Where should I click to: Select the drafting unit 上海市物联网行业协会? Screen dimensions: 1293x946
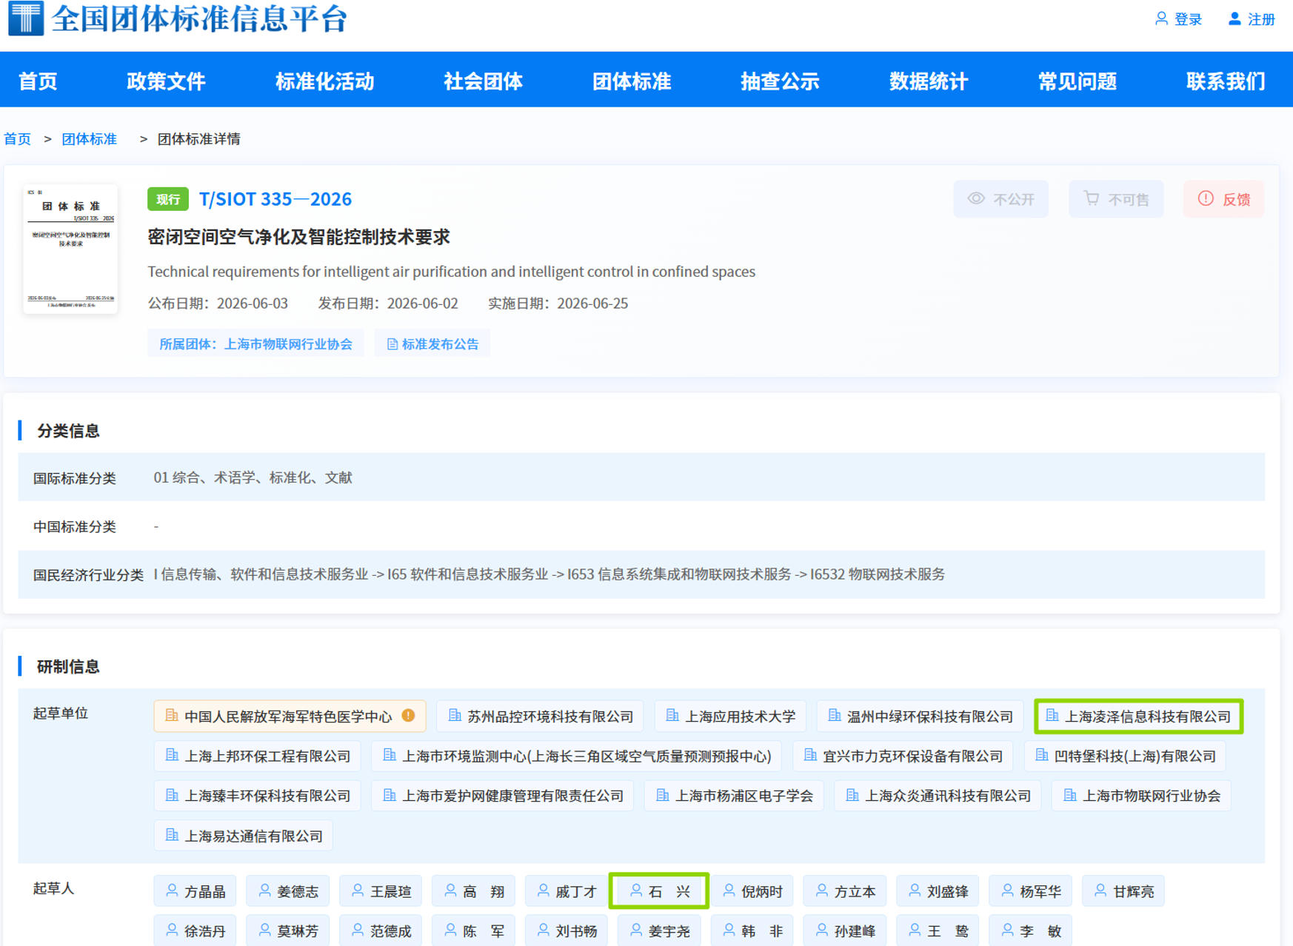tap(1141, 796)
